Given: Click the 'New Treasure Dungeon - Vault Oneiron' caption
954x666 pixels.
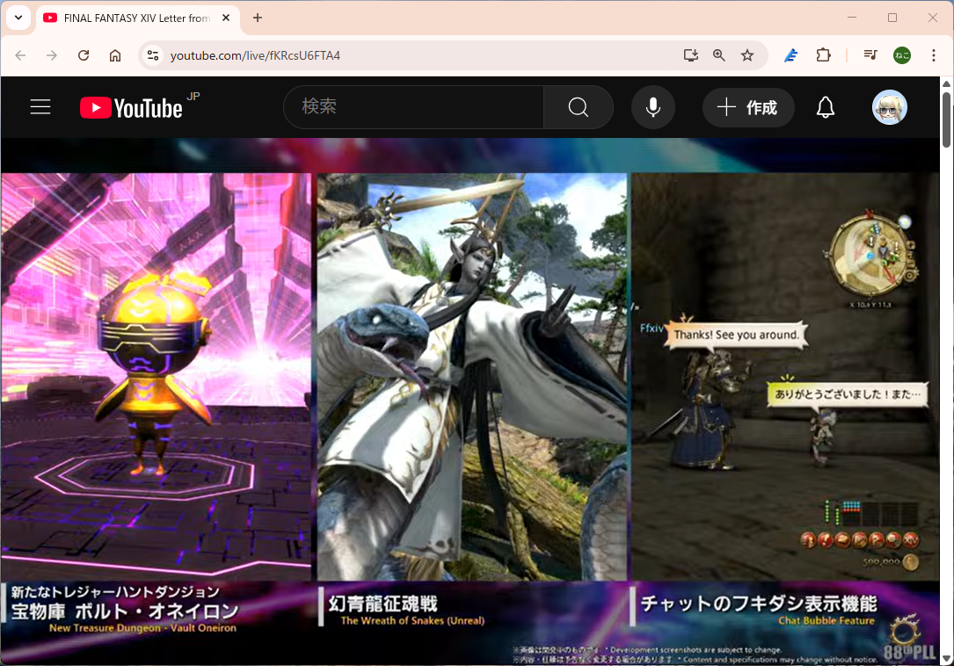Looking at the screenshot, I should (142, 627).
